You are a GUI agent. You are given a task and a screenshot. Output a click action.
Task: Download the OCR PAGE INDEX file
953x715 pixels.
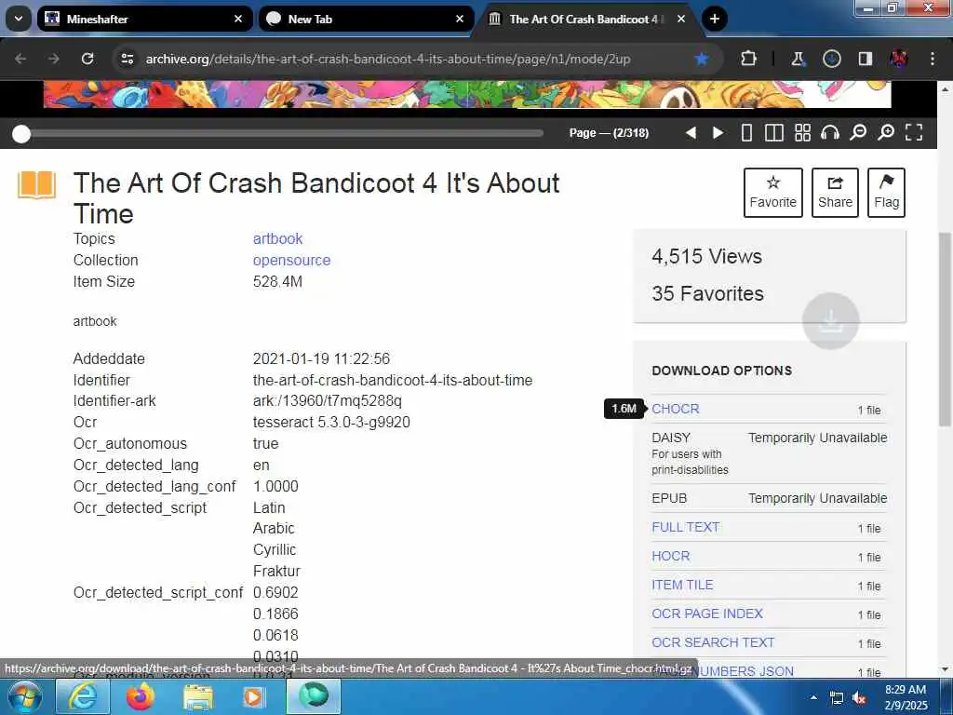pyautogui.click(x=707, y=614)
